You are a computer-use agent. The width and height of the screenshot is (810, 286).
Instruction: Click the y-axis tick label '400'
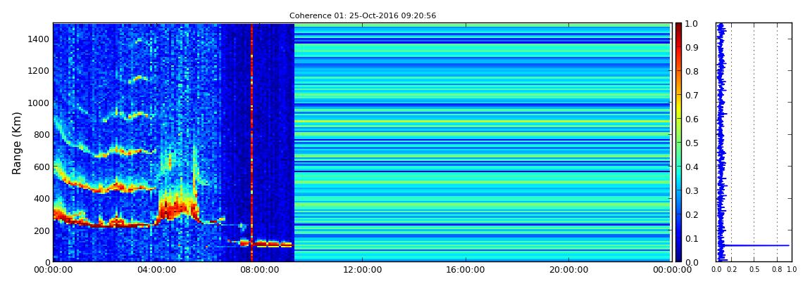[x=42, y=199]
